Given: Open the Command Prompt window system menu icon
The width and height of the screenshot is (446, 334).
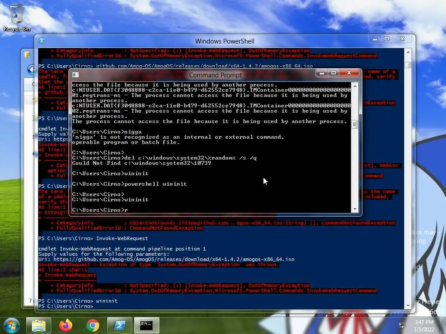Looking at the screenshot, I should pyautogui.click(x=75, y=75).
